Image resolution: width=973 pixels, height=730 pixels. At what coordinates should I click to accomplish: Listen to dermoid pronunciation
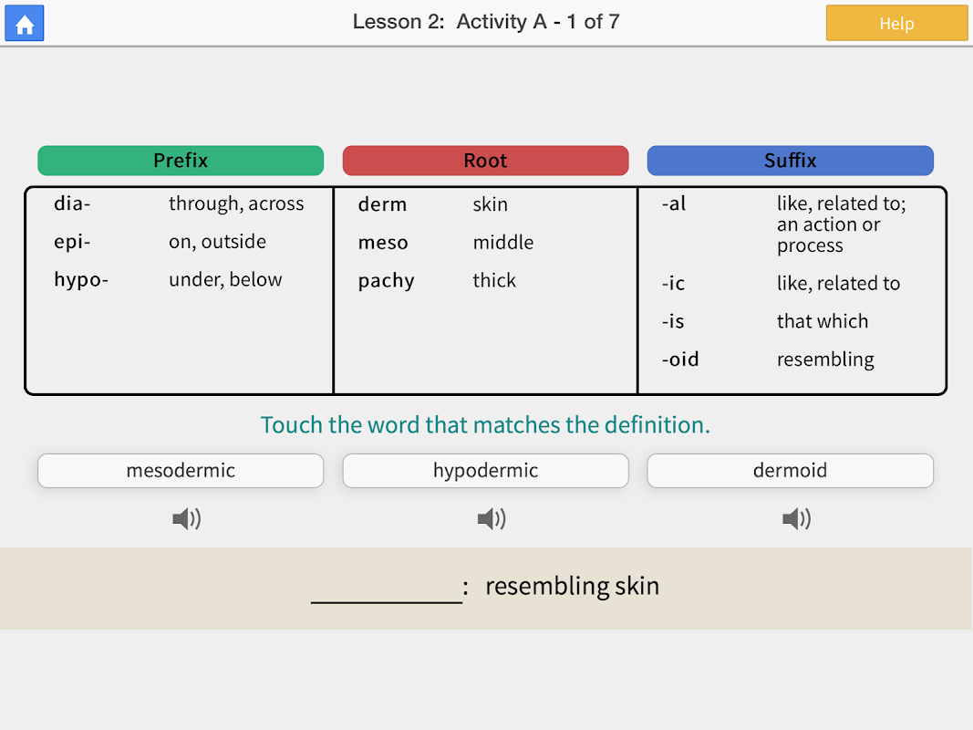(x=795, y=519)
